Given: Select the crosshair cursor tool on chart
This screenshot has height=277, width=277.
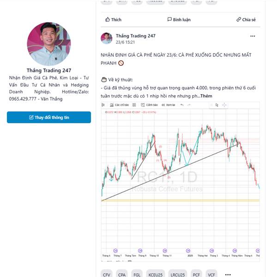Looking at the screenshot, I should pos(224,105).
